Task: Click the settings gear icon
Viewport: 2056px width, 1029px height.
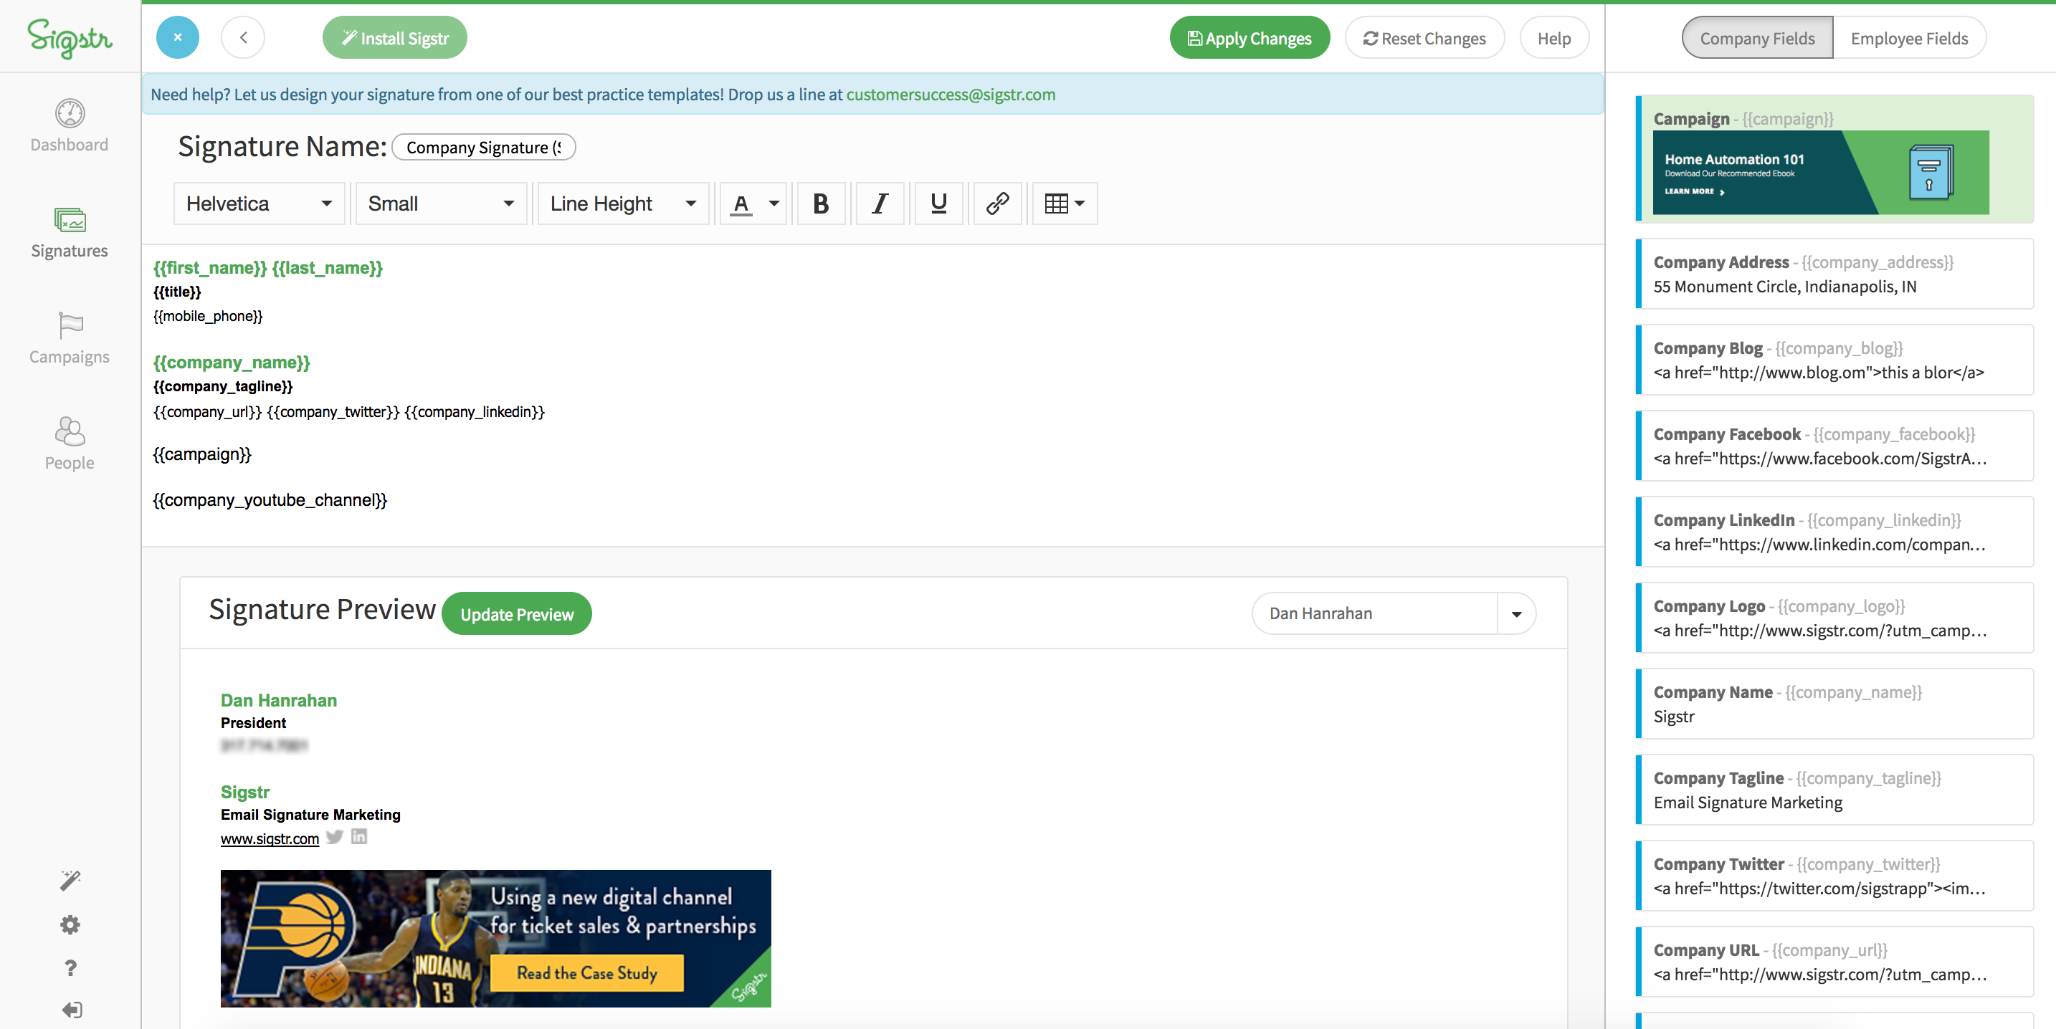Action: pos(70,924)
